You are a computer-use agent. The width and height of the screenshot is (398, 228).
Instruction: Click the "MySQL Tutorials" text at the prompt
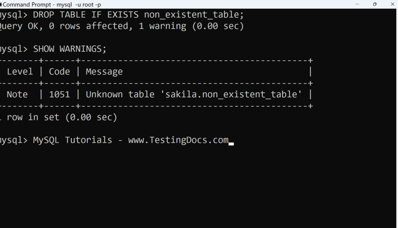pos(72,140)
